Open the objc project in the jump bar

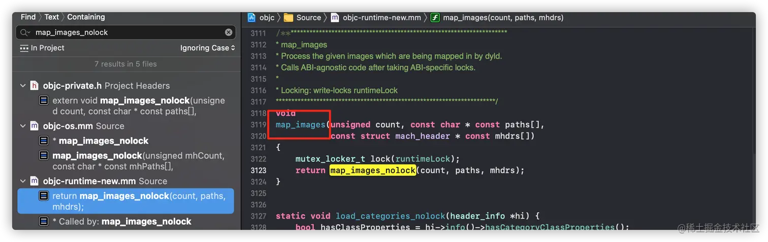pos(267,18)
